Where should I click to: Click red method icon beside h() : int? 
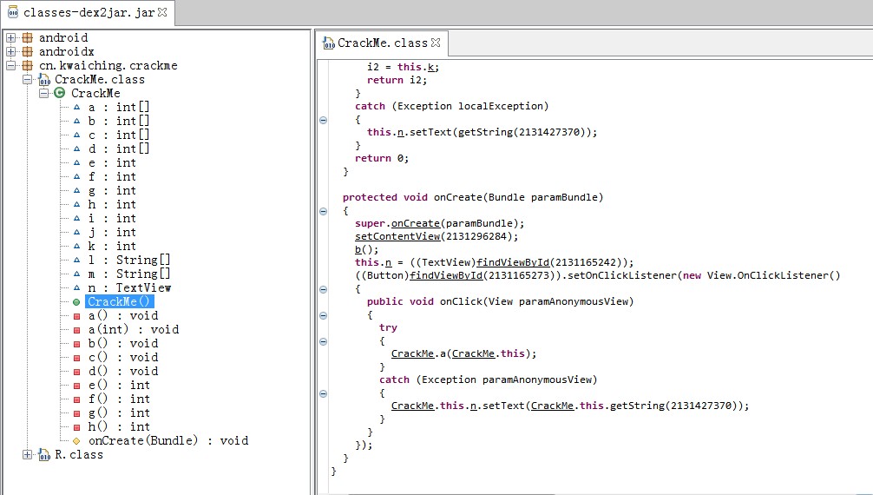[77, 427]
